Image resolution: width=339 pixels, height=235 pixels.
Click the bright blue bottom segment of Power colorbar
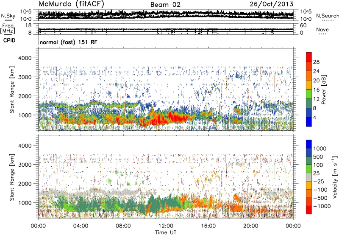309,122
